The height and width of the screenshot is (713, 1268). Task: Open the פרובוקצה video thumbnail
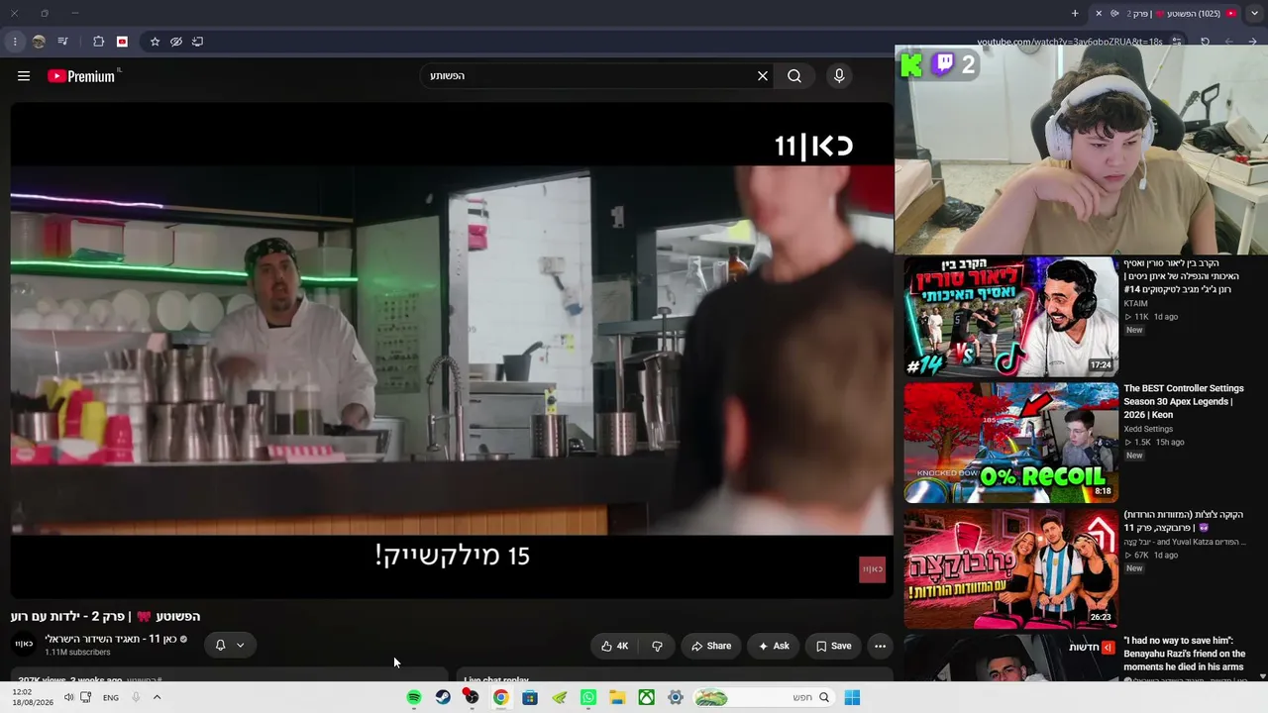click(x=1010, y=568)
